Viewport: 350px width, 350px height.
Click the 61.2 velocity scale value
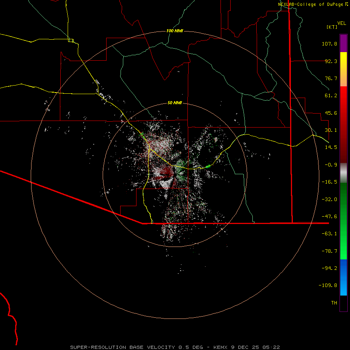coord(331,96)
